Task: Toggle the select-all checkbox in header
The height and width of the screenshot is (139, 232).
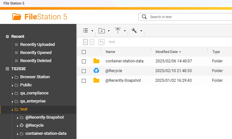Action: point(84,52)
